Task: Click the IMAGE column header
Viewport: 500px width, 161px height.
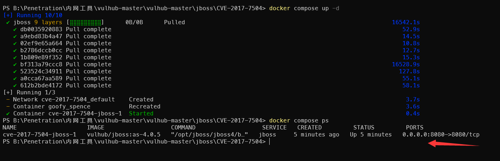Action: pyautogui.click(x=95, y=128)
